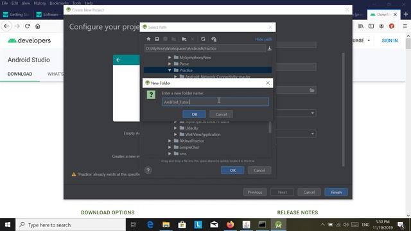The height and width of the screenshot is (231, 411).
Task: Toggle show hidden files icon
Action: [x=214, y=39]
